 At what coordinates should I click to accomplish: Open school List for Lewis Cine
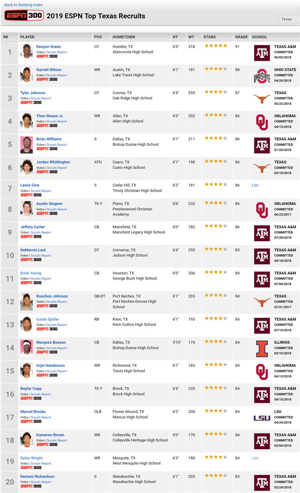pyautogui.click(x=255, y=185)
